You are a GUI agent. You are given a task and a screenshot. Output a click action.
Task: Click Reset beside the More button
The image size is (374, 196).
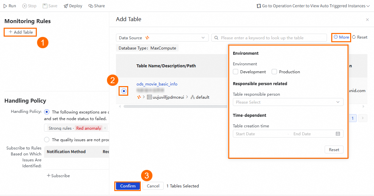(x=360, y=37)
